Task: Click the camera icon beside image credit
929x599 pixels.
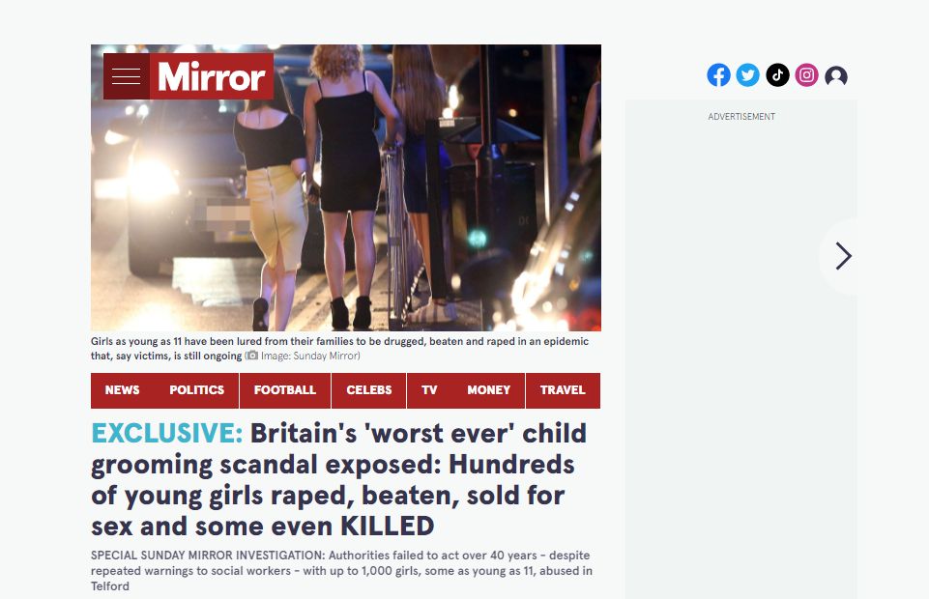Action: tap(252, 356)
